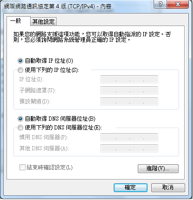Viewport: 193px width, 200px height.
Task: Click the 結束時確認設定 label text
Action: 50,168
